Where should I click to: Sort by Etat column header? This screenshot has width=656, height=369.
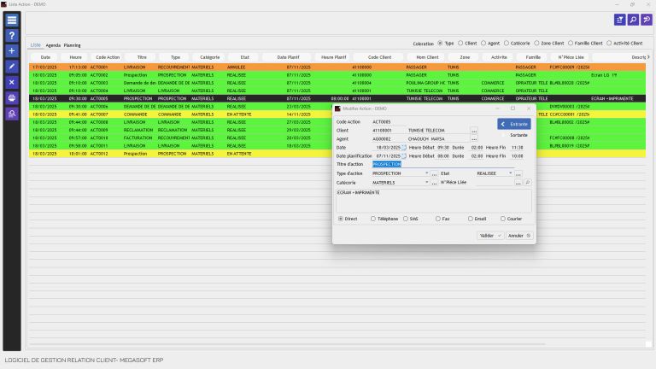pos(245,57)
